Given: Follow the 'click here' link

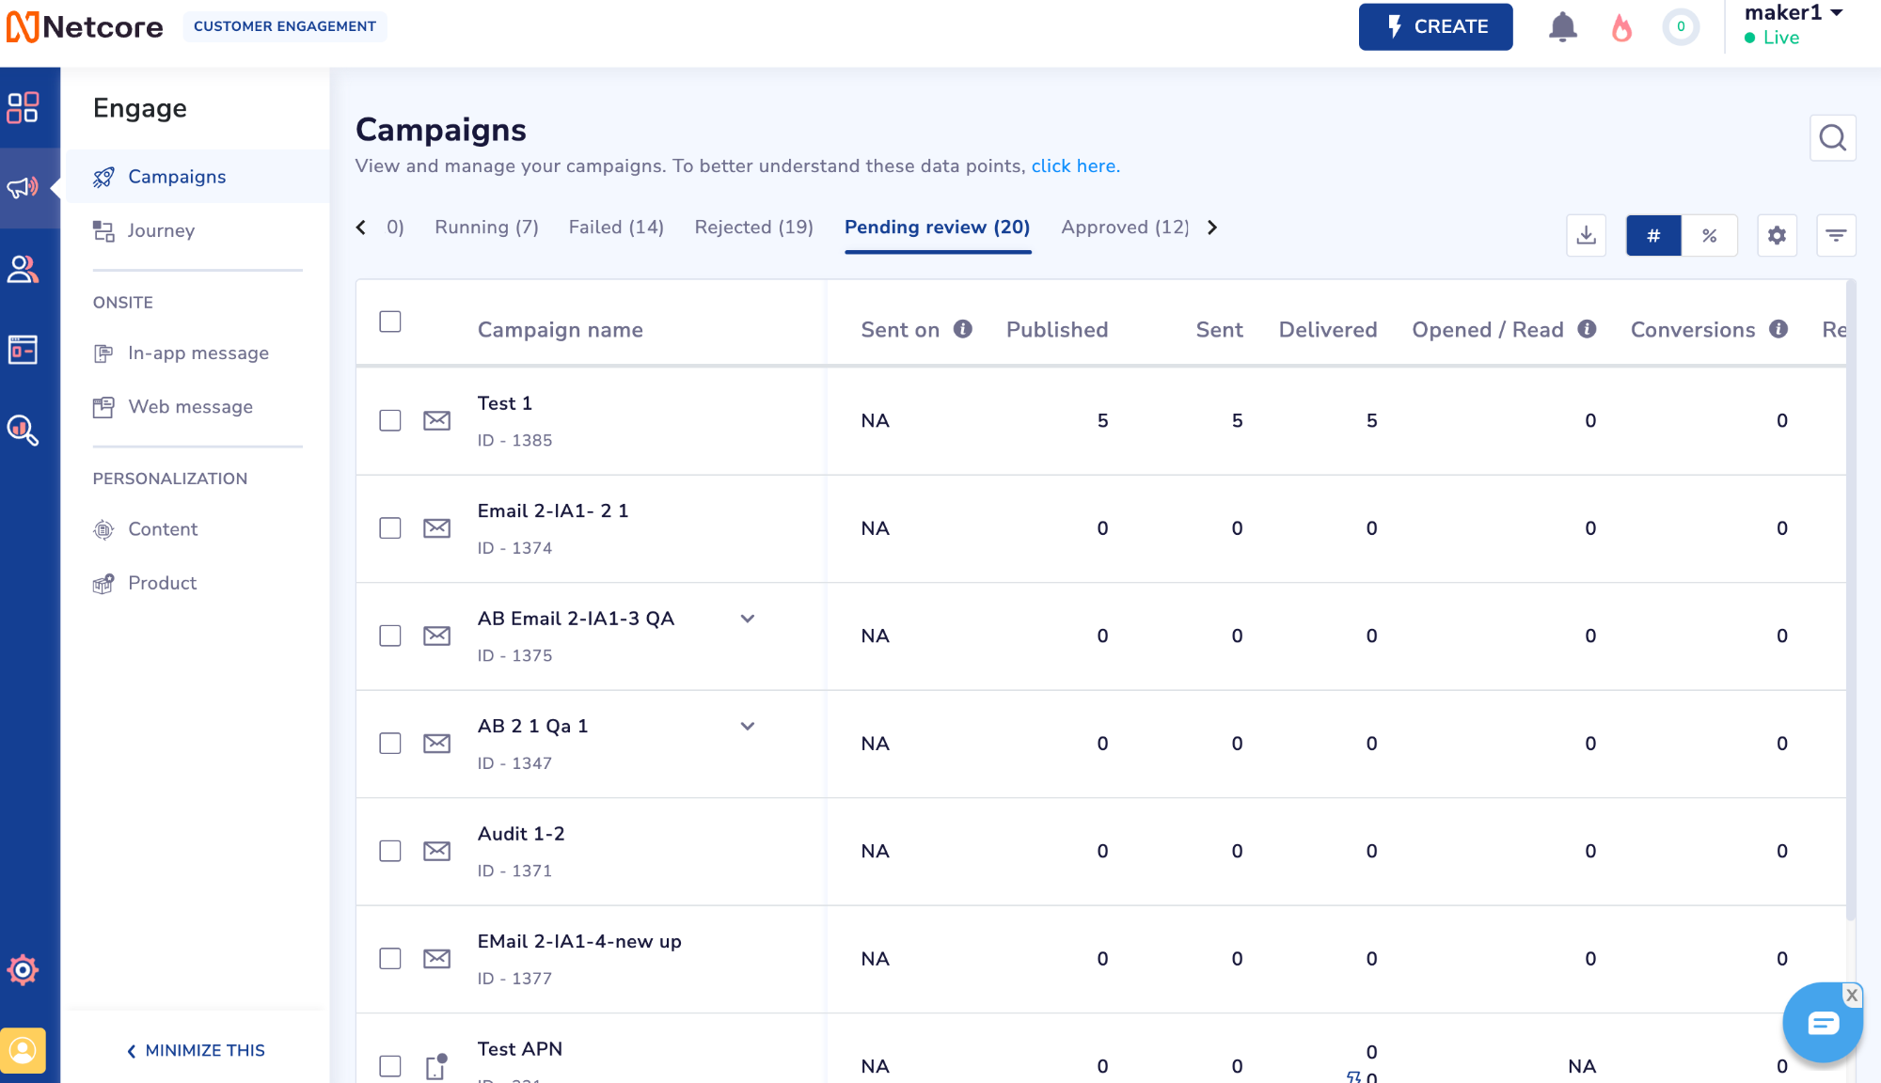Looking at the screenshot, I should coord(1075,165).
